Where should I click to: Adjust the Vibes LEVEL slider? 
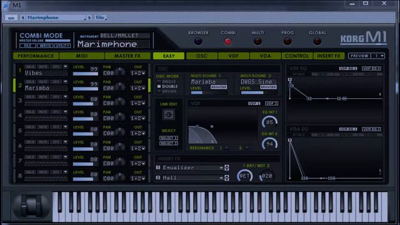click(x=86, y=74)
